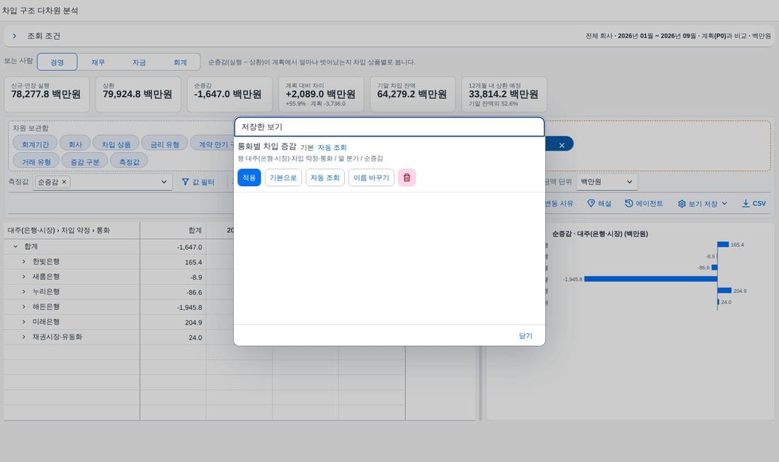This screenshot has width=779, height=462.
Task: Expand the 누리은행 row
Action: tap(23, 291)
